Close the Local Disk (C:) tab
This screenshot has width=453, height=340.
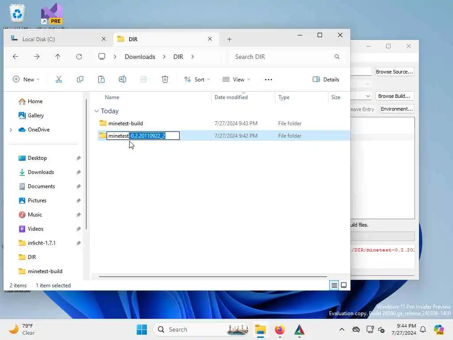click(104, 39)
